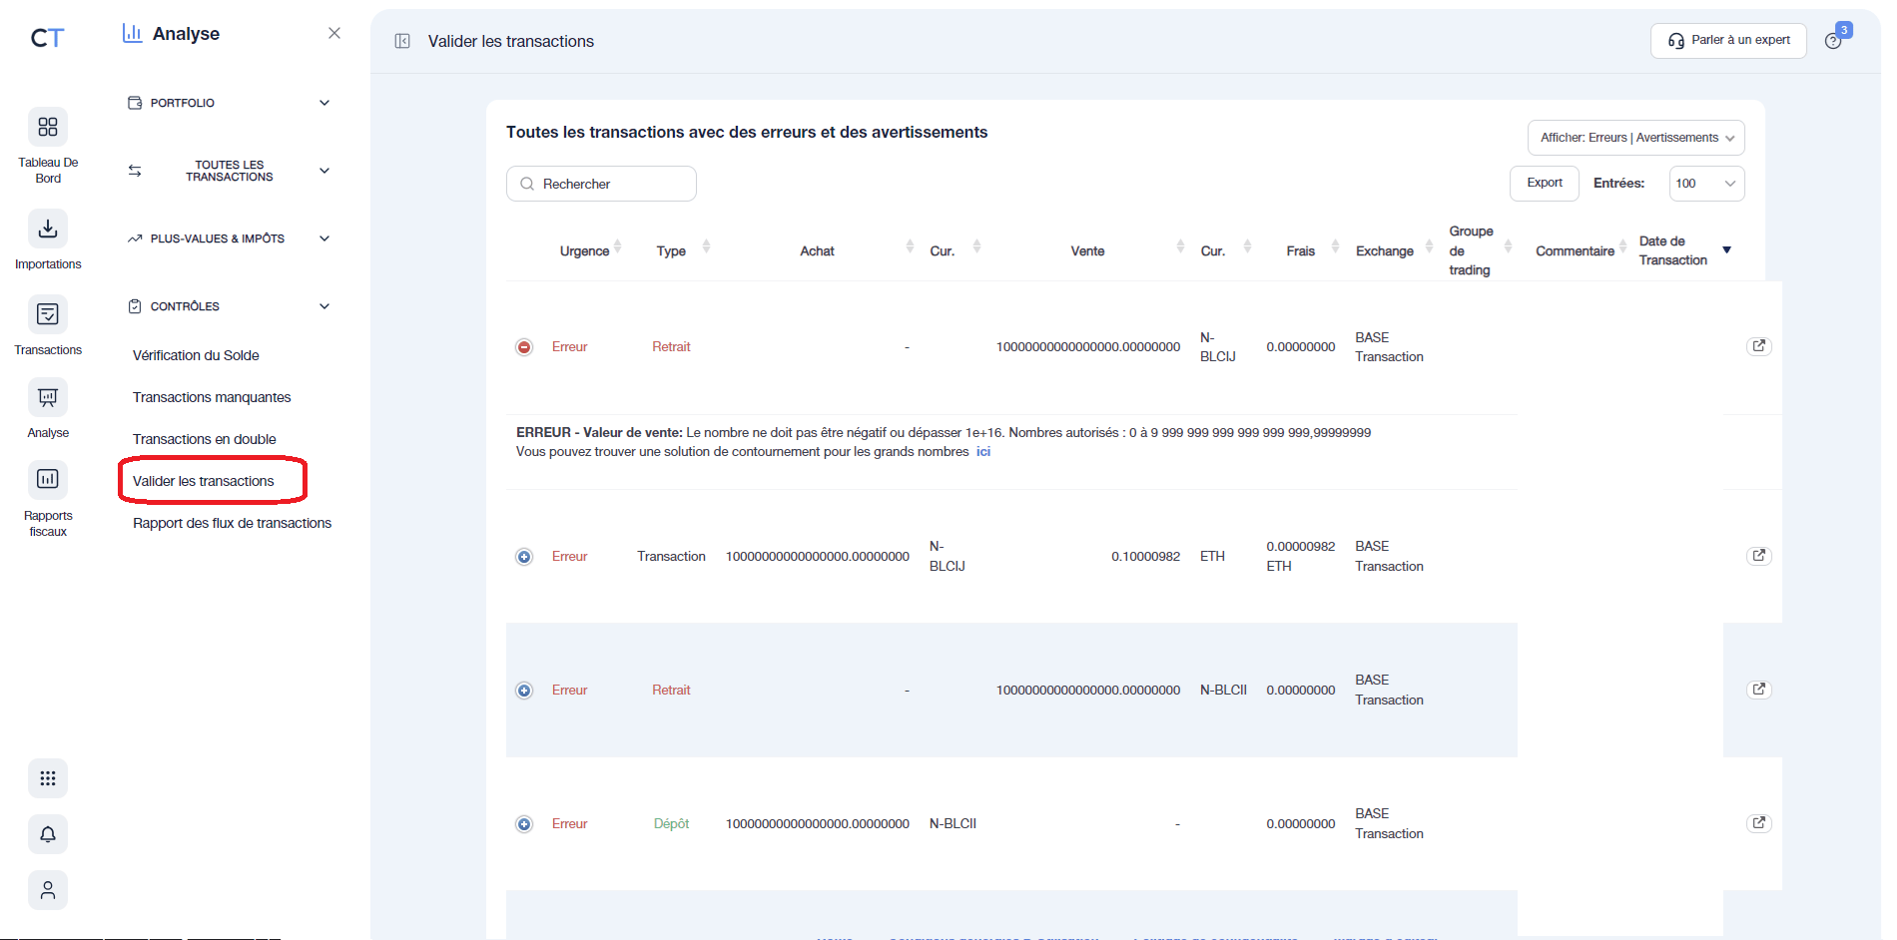This screenshot has width=1897, height=940.
Task: Open the Afficher: Erreurs | Avertissements filter dropdown
Action: coord(1634,137)
